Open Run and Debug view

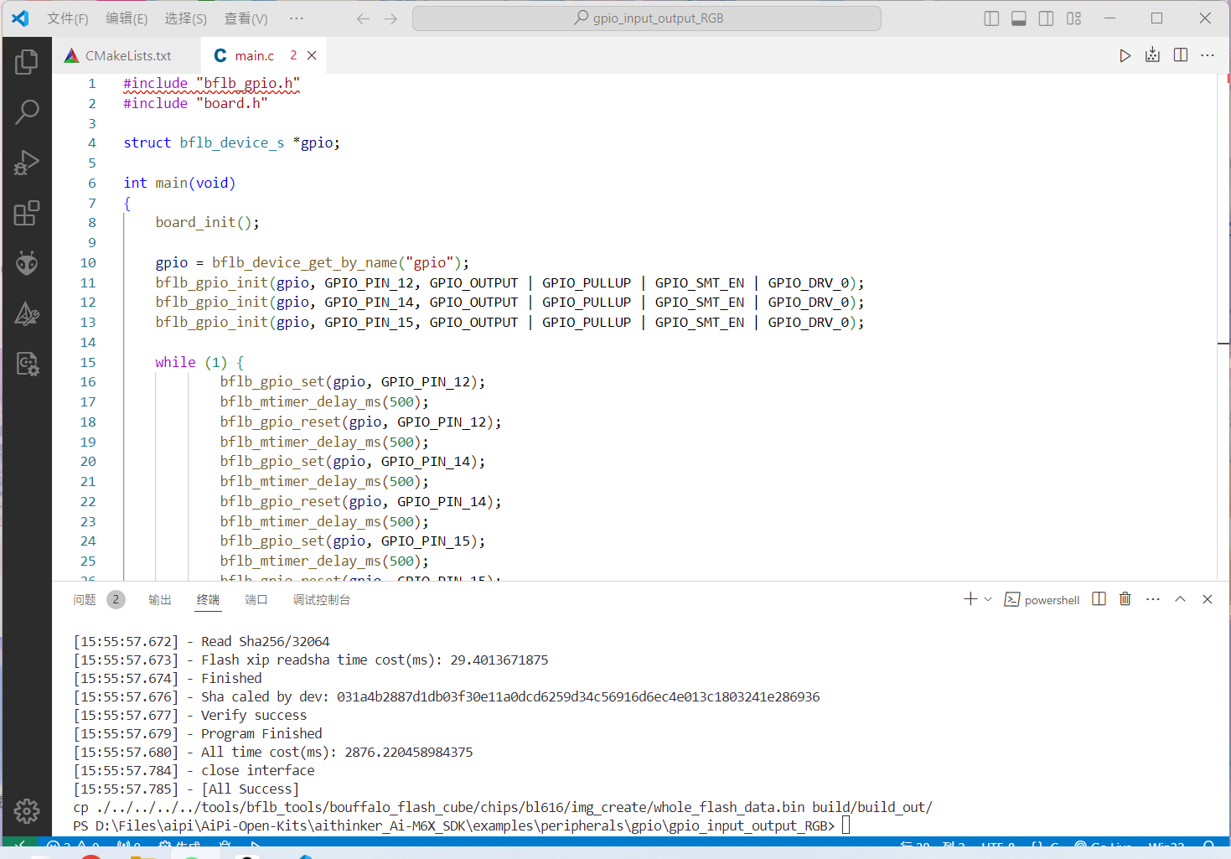(x=27, y=163)
